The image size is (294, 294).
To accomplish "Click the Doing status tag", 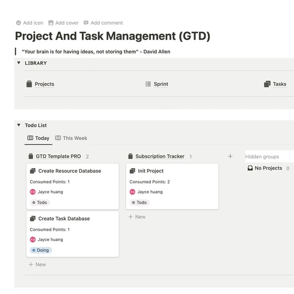I will pyautogui.click(x=41, y=250).
